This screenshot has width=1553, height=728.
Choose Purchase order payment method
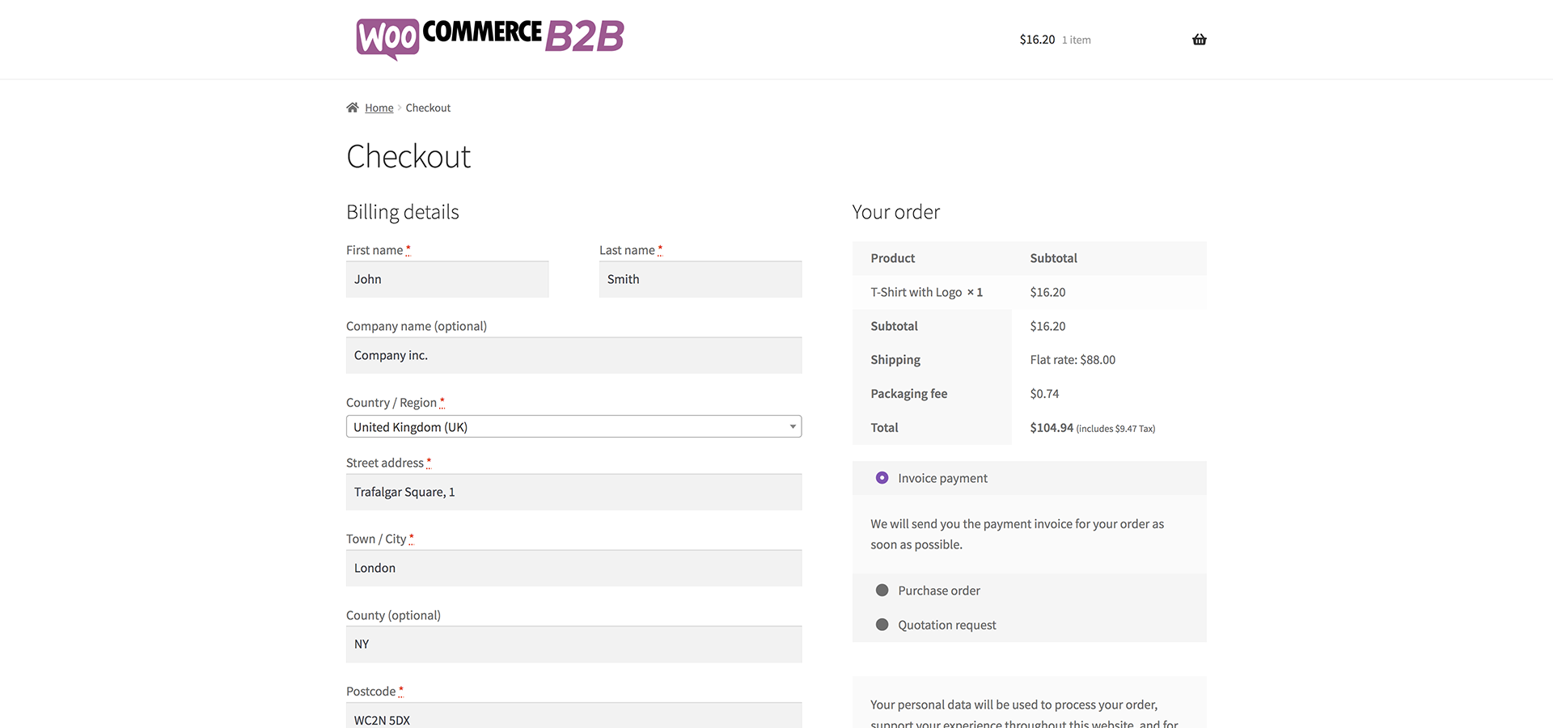click(x=882, y=590)
